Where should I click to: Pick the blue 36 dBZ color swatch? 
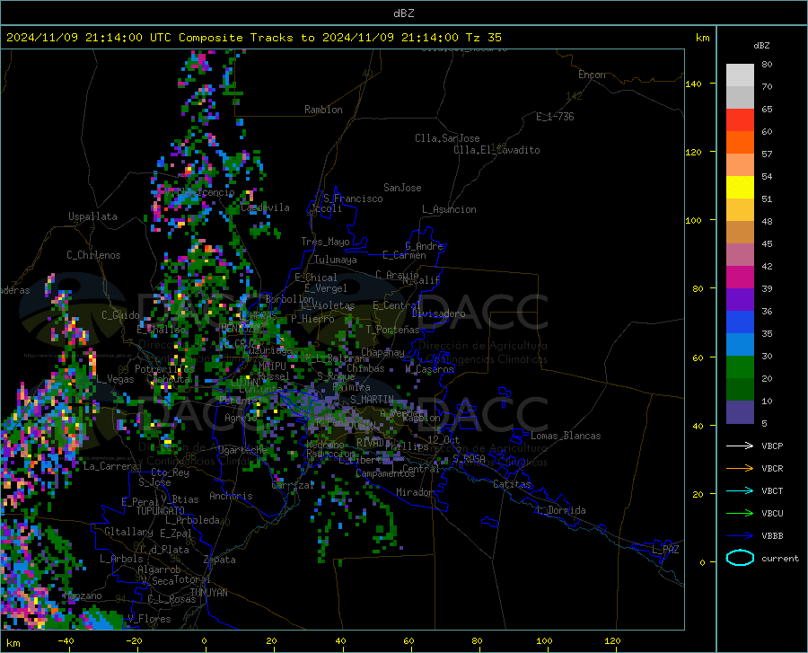pos(740,322)
